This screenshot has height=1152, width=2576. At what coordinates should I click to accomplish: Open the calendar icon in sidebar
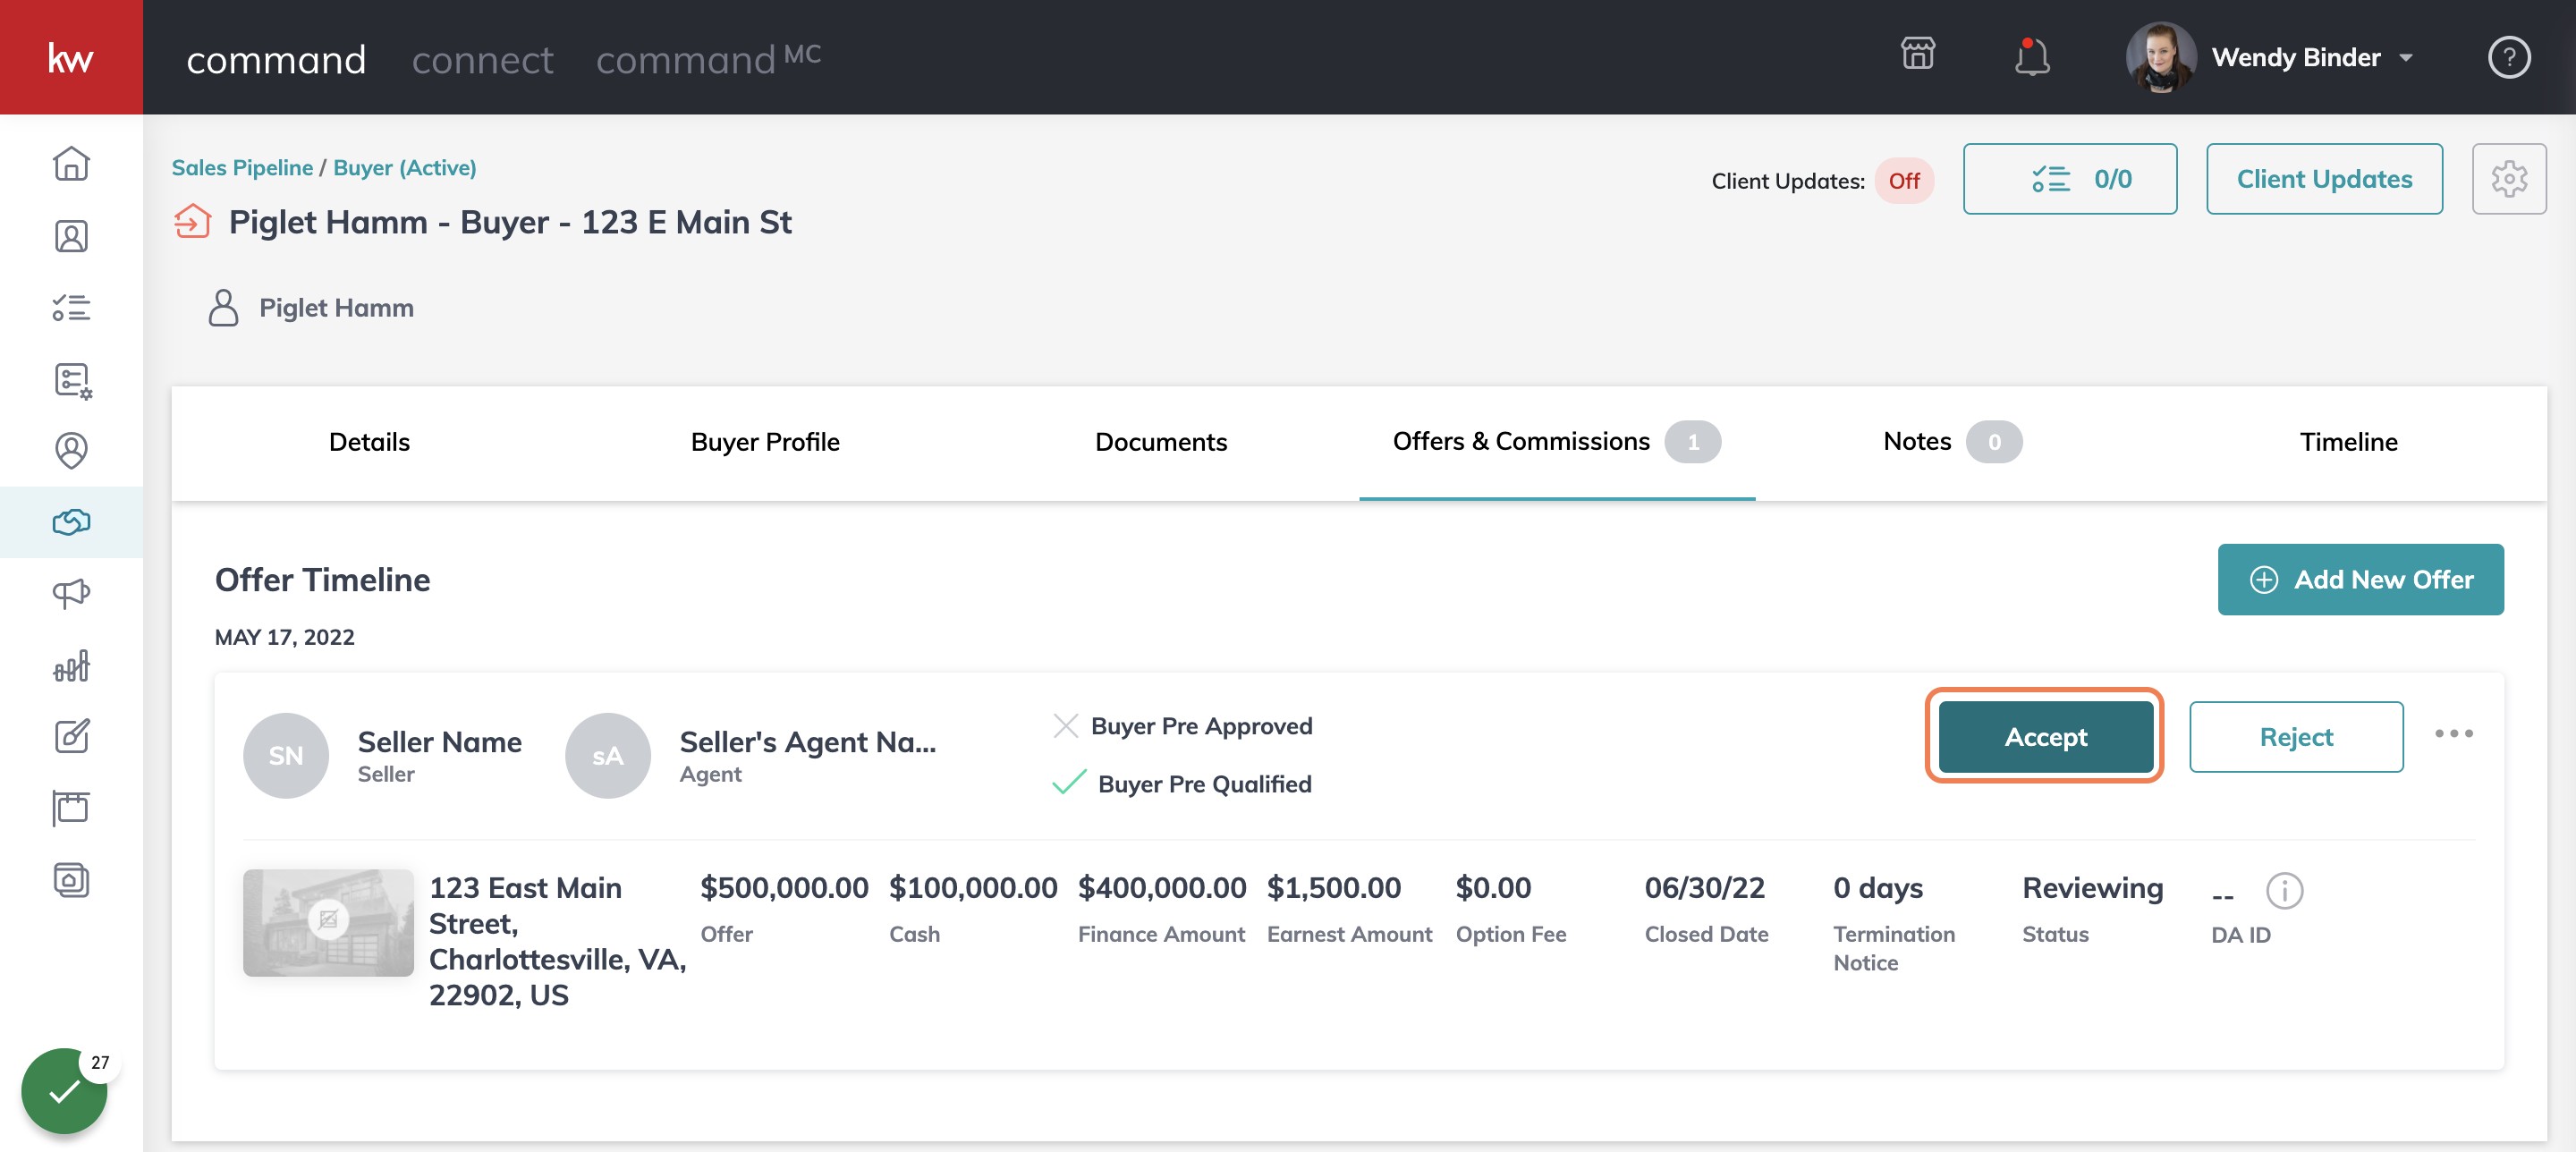pyautogui.click(x=71, y=808)
